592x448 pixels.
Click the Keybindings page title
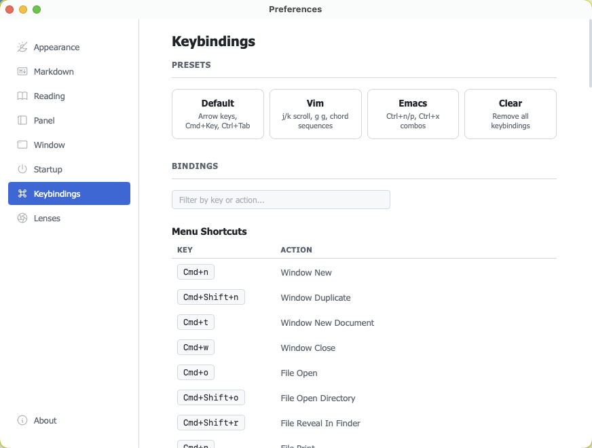[213, 41]
